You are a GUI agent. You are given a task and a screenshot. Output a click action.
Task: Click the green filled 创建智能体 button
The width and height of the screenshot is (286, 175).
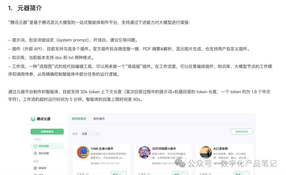47,132
